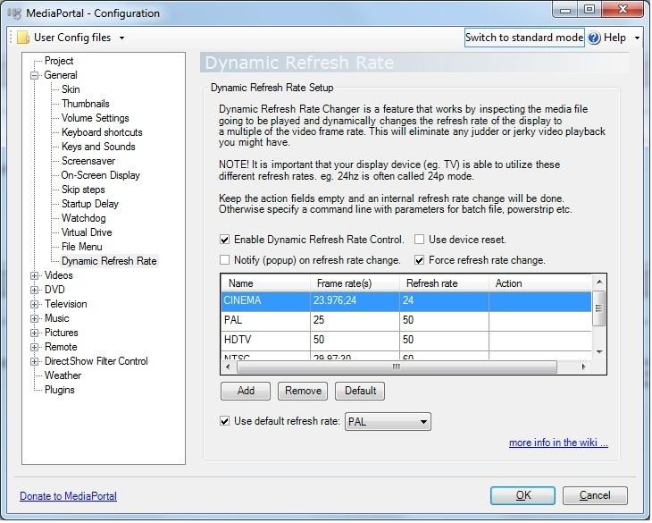
Task: Click the 23.976;24 frame rate cell
Action: (355, 301)
